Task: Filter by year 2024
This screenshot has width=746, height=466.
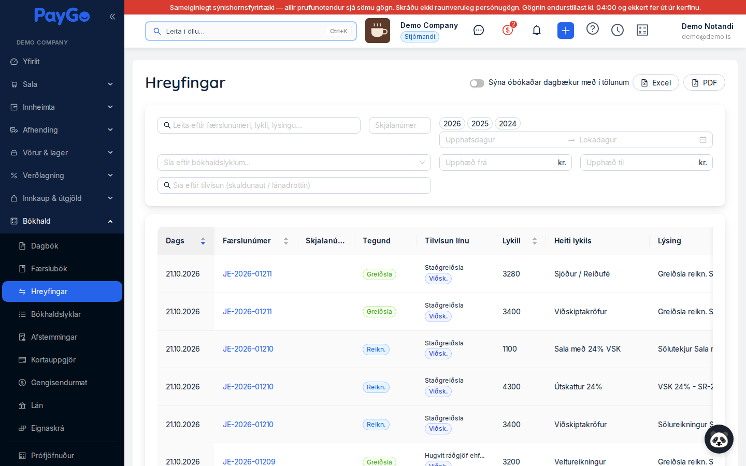Action: [508, 124]
